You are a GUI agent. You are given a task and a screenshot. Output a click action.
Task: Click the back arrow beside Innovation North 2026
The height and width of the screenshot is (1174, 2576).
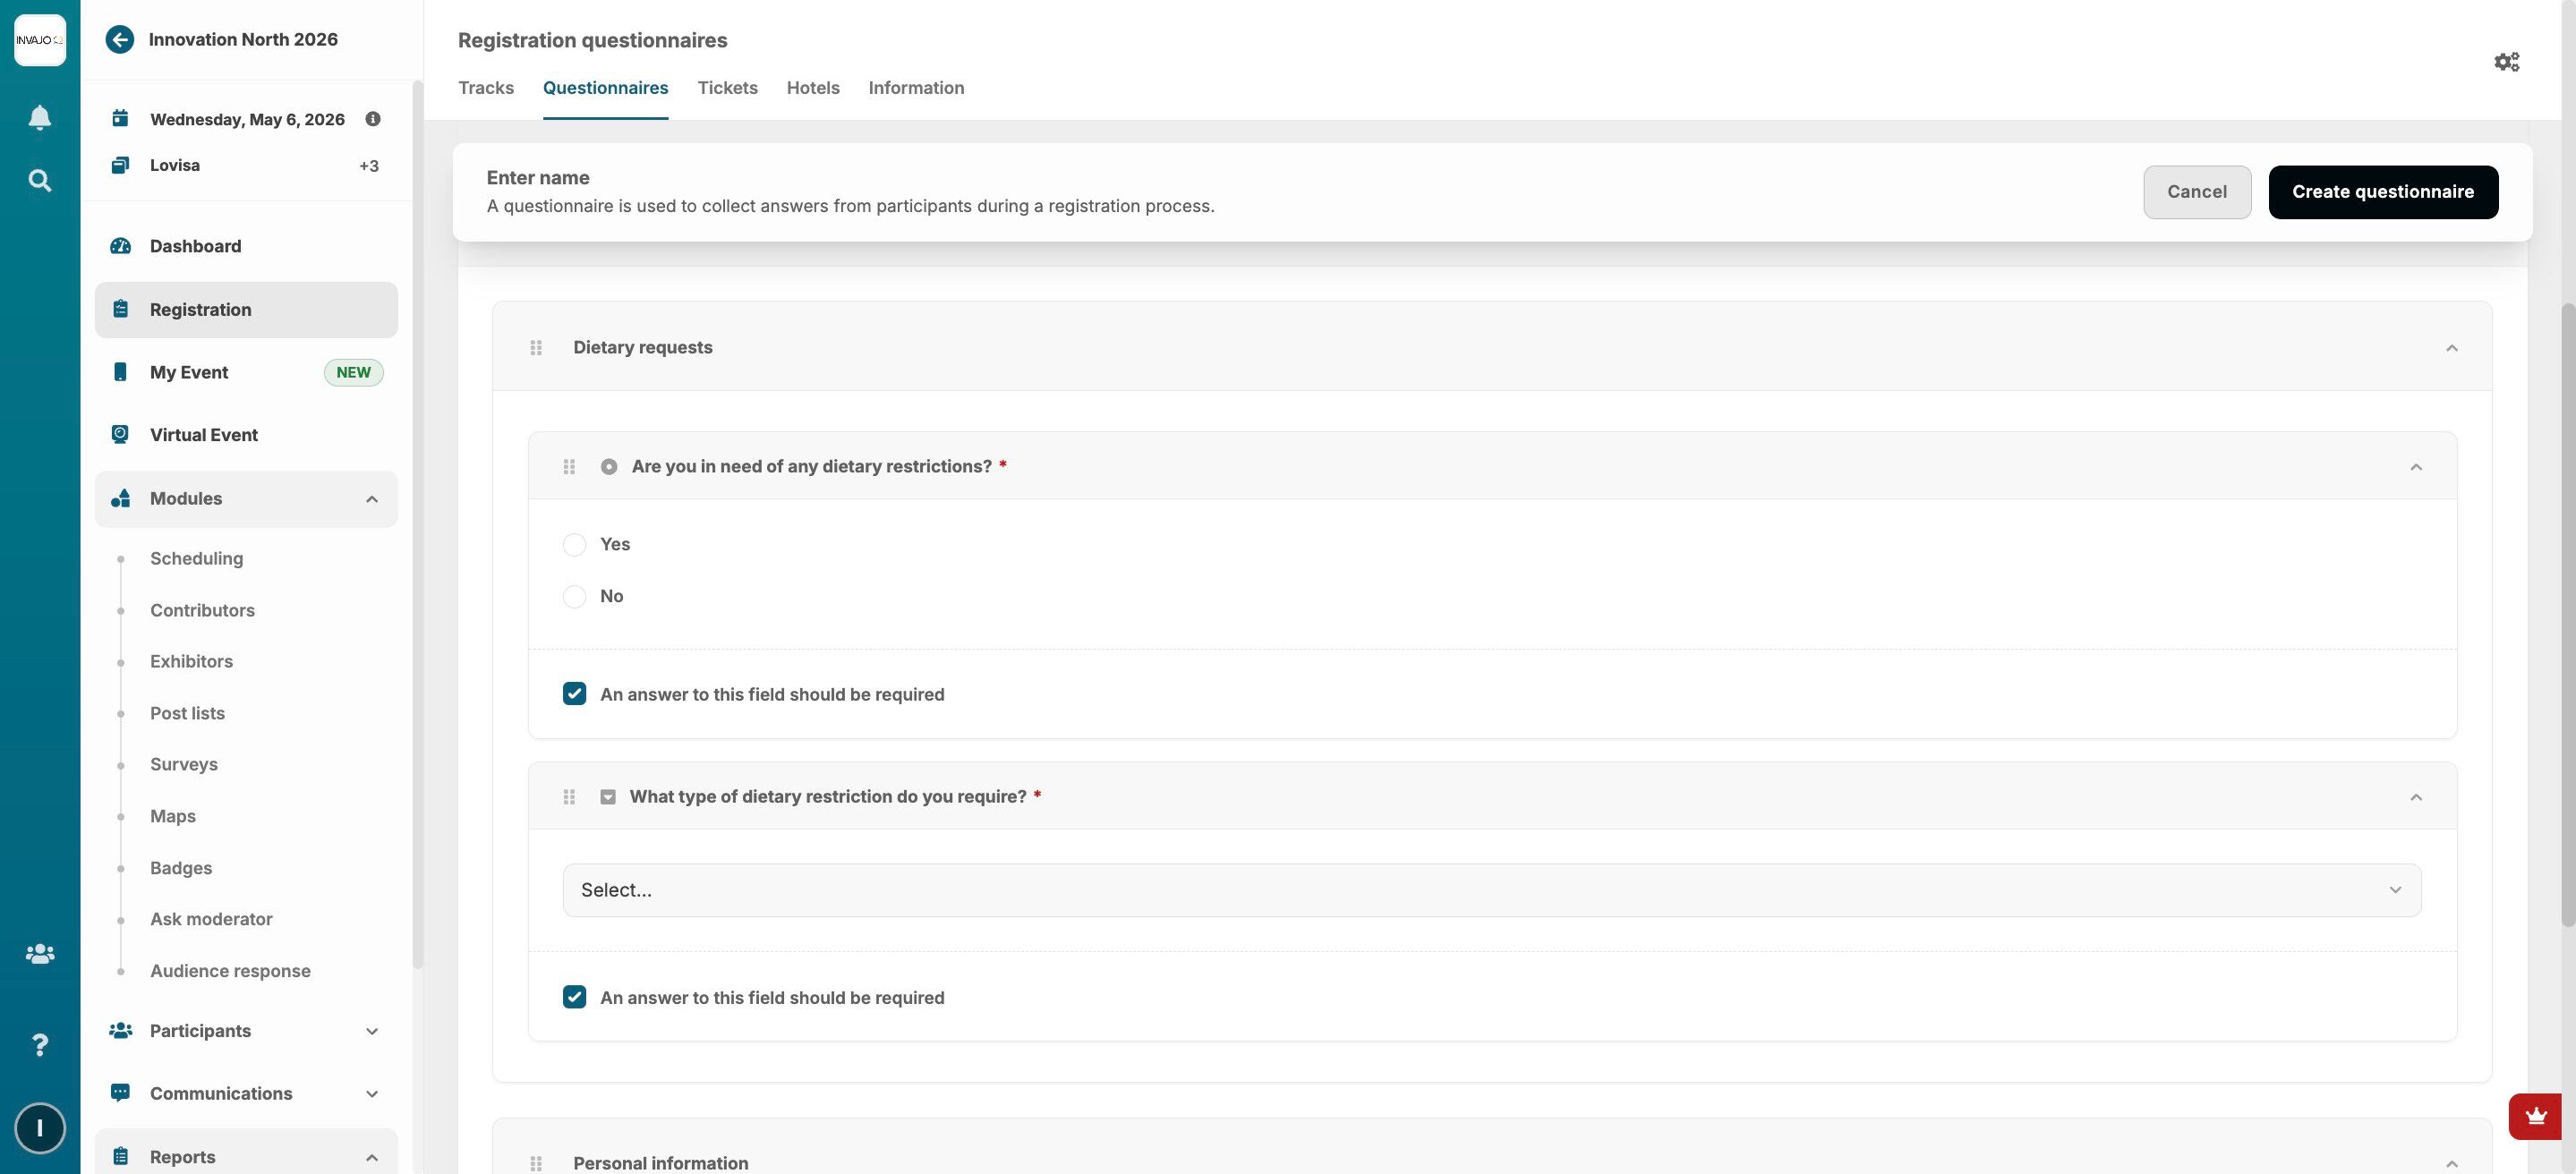(120, 40)
